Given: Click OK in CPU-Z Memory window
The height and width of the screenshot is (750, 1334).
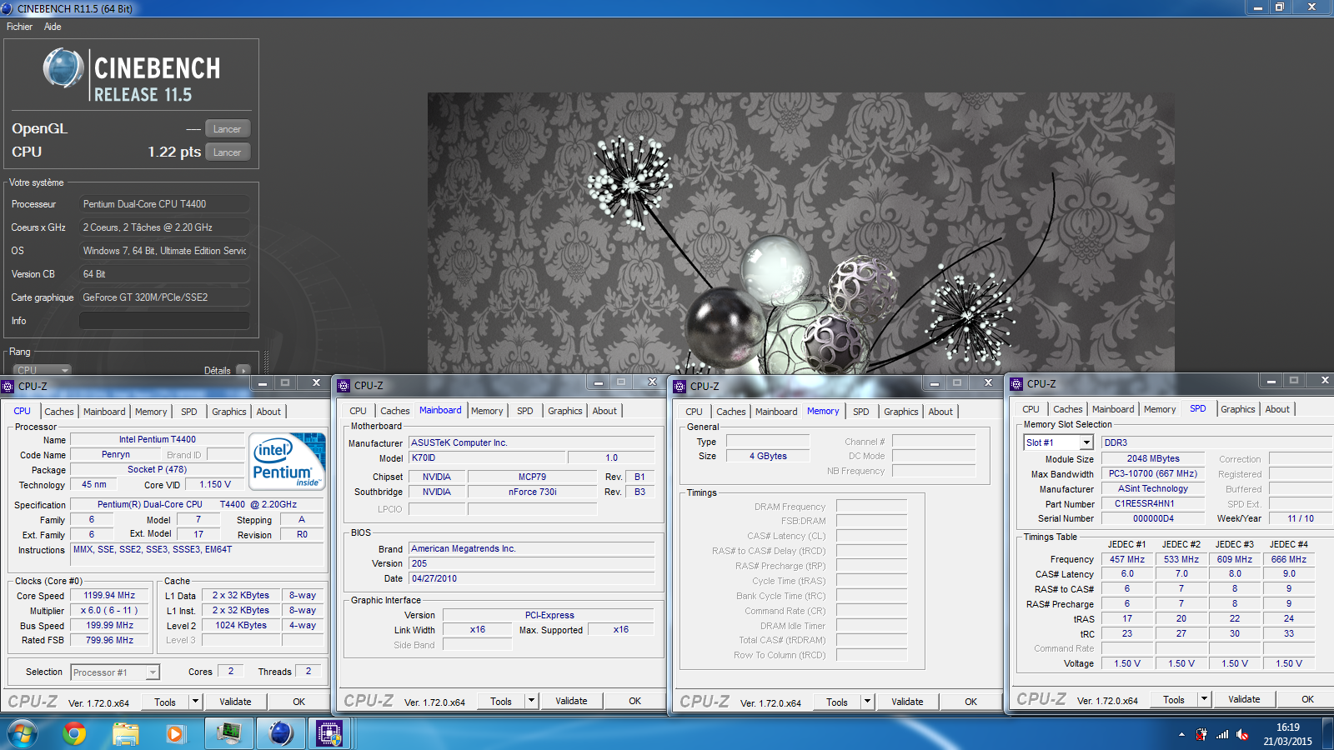Looking at the screenshot, I should 970,702.
